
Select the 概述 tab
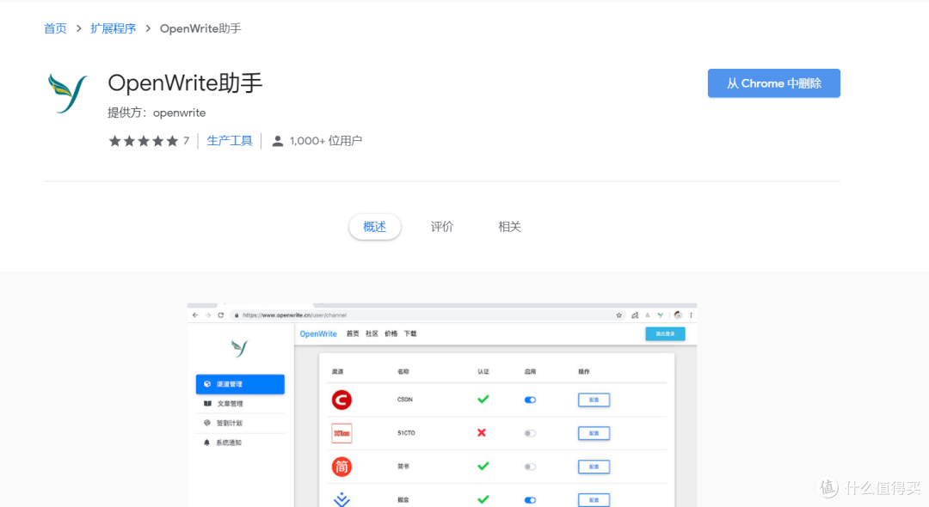pyautogui.click(x=374, y=227)
